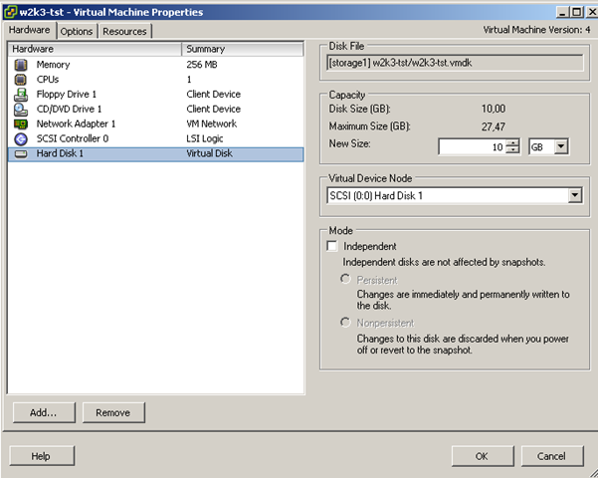Click the CPUs chip icon
The height and width of the screenshot is (478, 598).
tap(21, 80)
